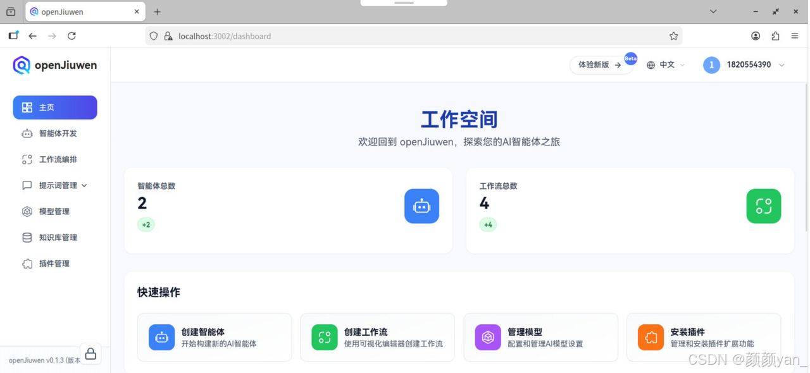810x373 pixels.
Task: Click the 工作空间 heading
Action: (459, 119)
